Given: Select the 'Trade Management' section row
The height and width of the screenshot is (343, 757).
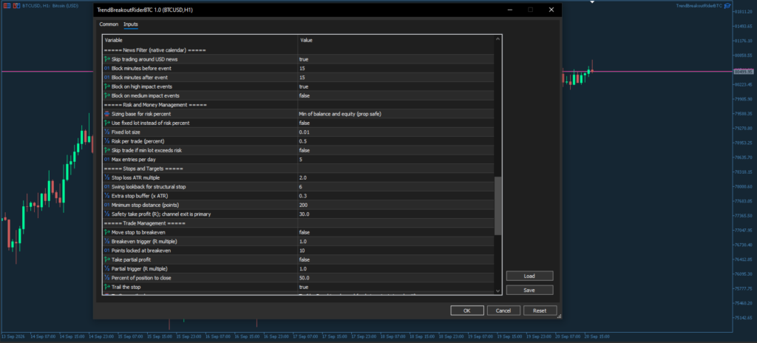Looking at the screenshot, I should pyautogui.click(x=299, y=223).
